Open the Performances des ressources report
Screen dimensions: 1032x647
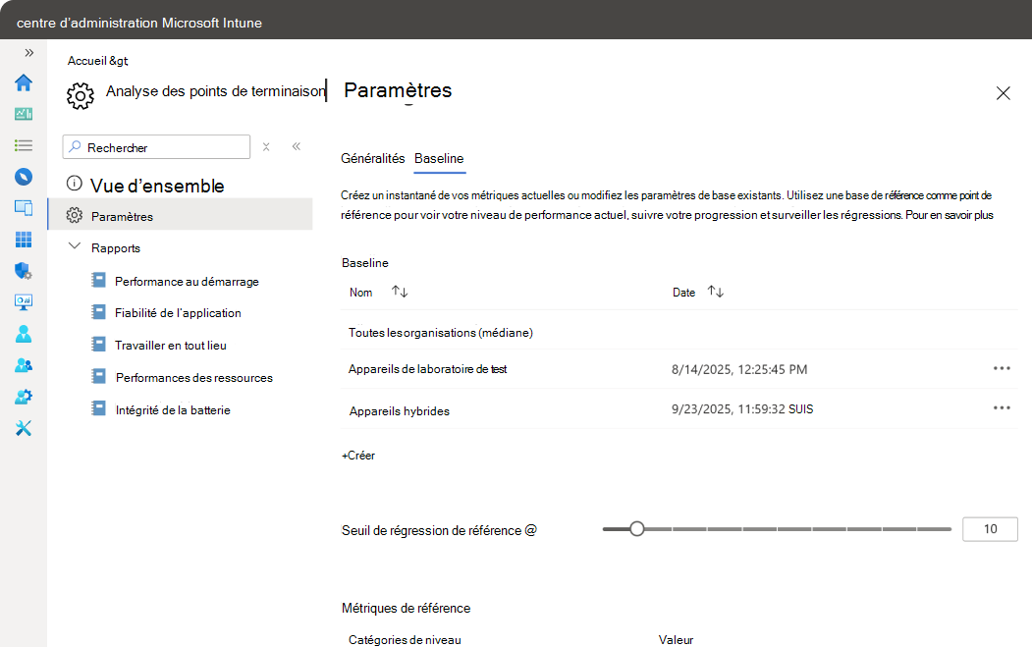coord(194,378)
